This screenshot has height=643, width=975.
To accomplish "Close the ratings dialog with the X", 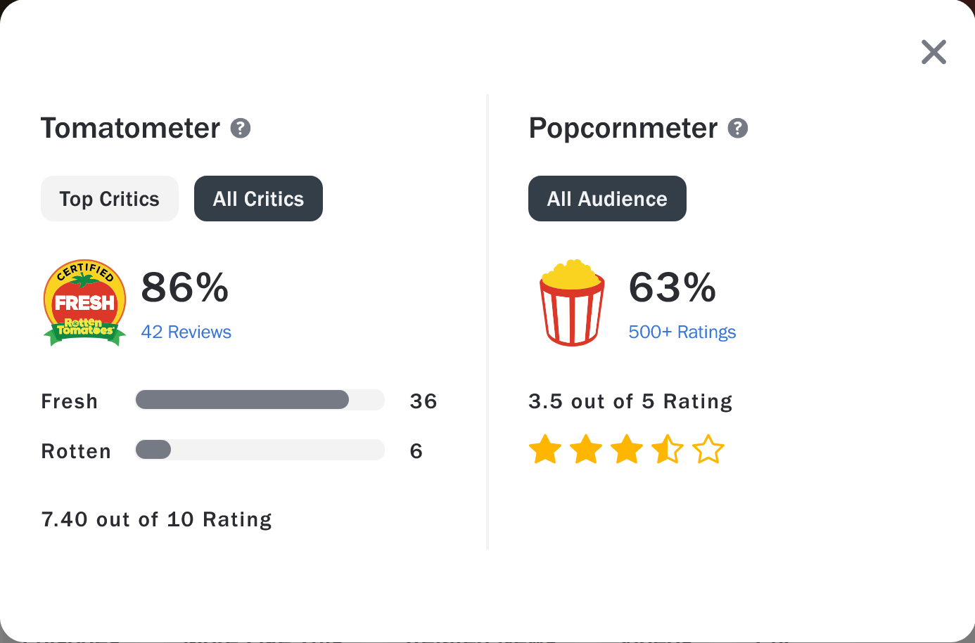I will (933, 52).
